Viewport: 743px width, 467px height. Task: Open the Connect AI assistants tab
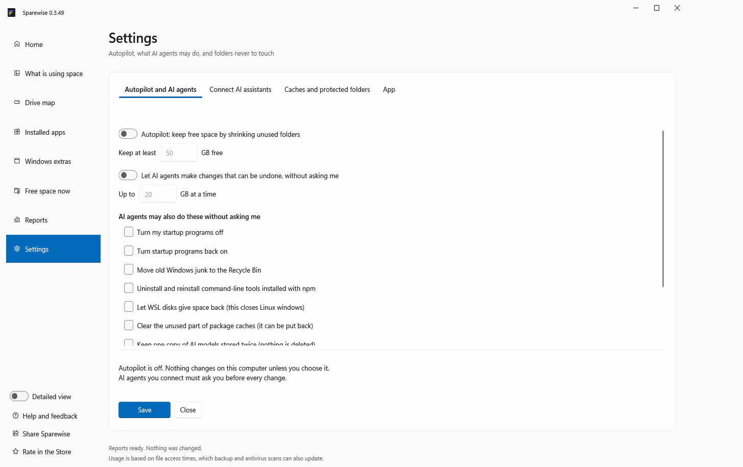[x=241, y=89]
